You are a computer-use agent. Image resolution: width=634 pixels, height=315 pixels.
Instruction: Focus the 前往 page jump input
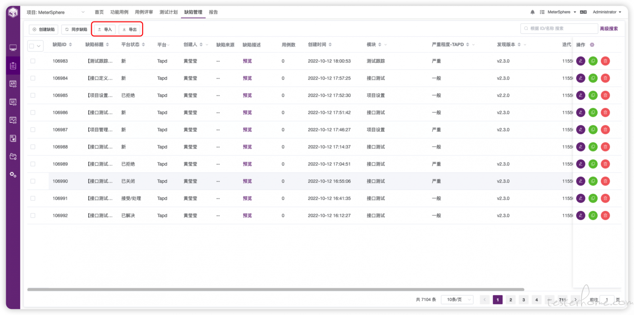pyautogui.click(x=607, y=299)
